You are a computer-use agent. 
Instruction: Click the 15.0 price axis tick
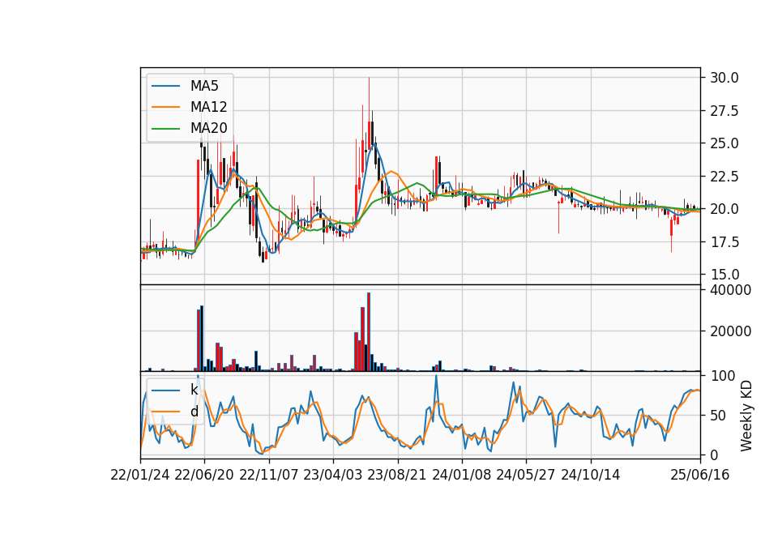[724, 275]
